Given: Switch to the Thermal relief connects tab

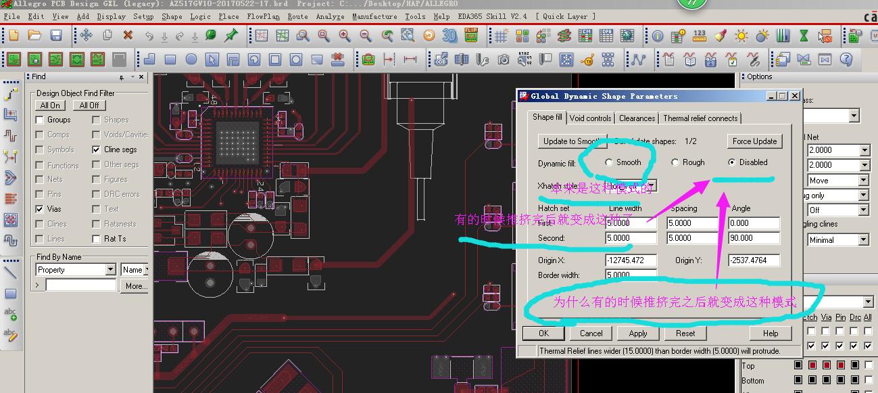Looking at the screenshot, I should (700, 118).
